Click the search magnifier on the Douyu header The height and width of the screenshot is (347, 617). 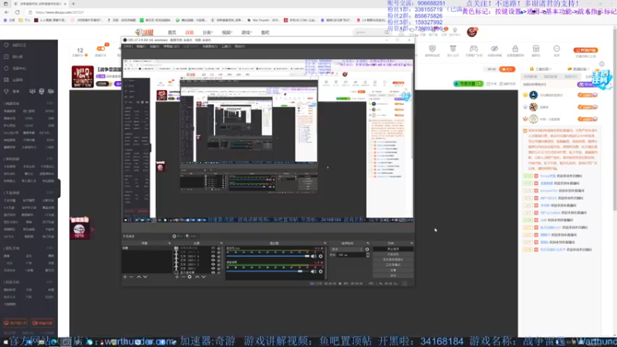(386, 32)
